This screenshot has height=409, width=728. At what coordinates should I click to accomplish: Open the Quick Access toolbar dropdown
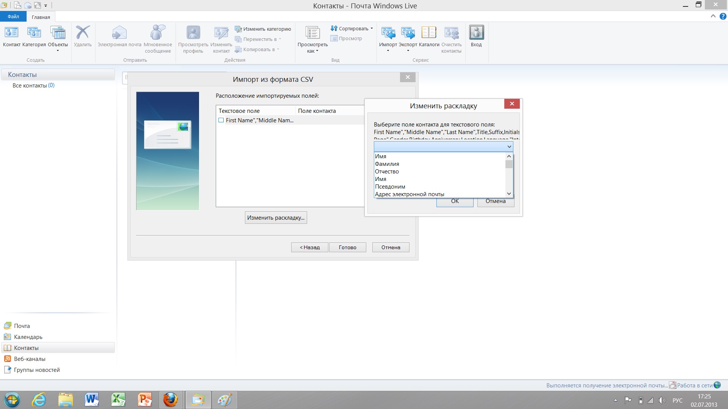[x=45, y=6]
